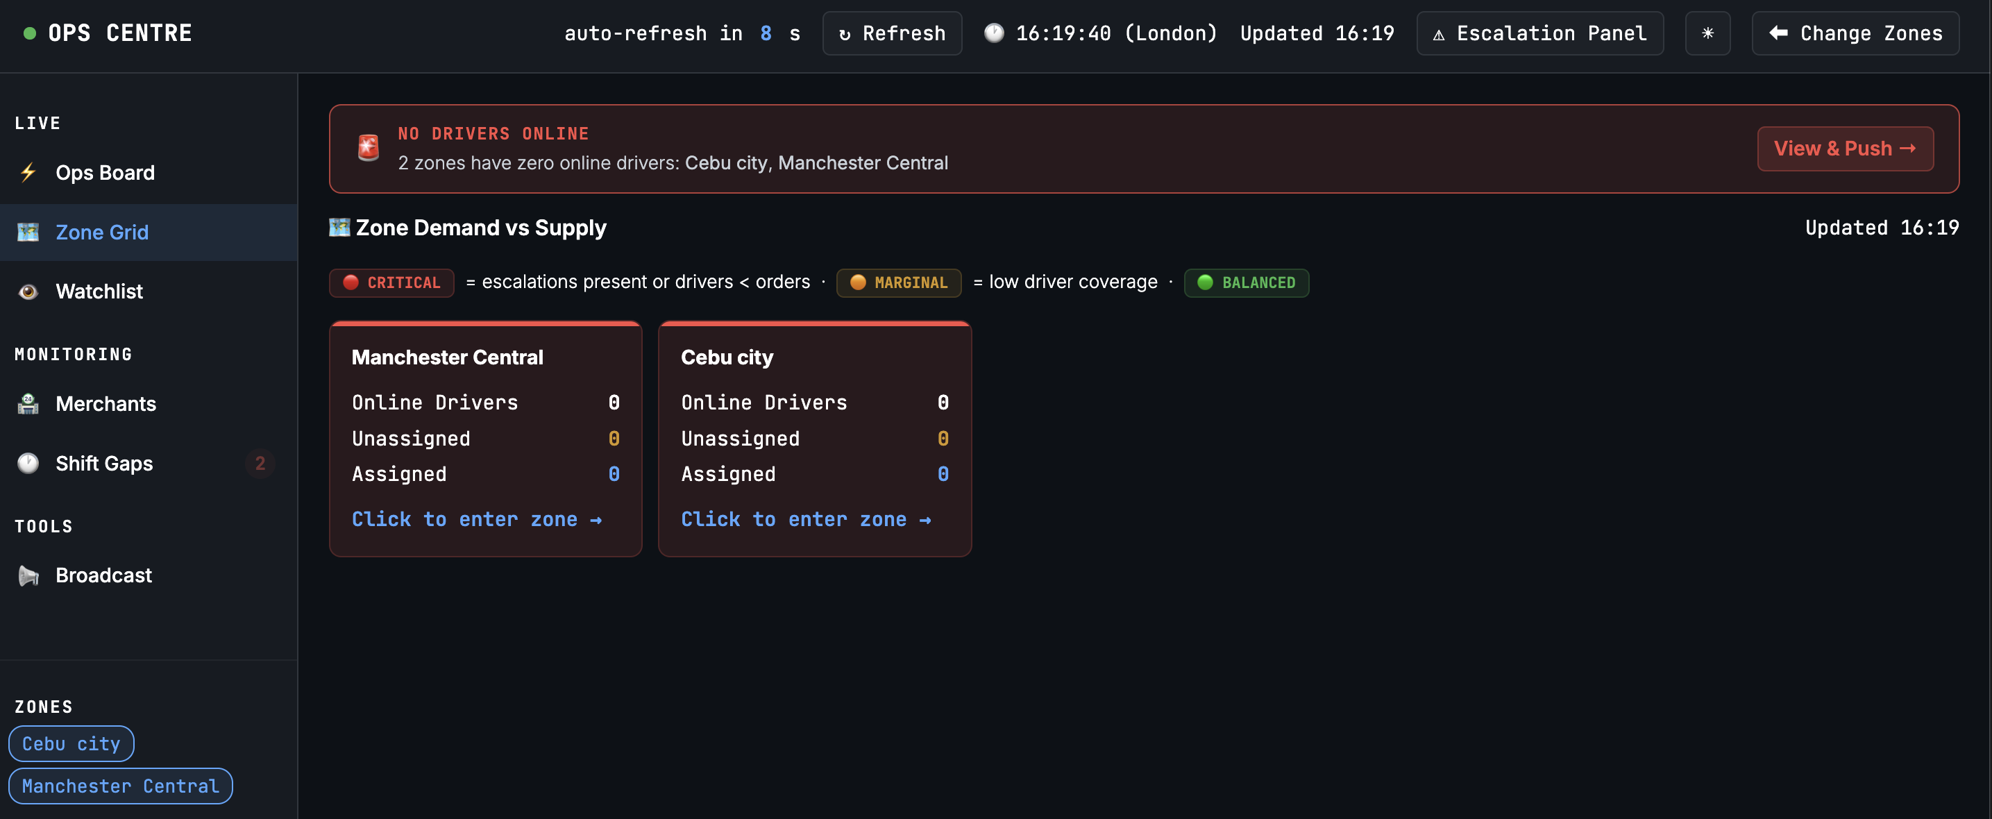Enter zone link on Manchester Central card
The height and width of the screenshot is (819, 1992).
click(x=476, y=519)
